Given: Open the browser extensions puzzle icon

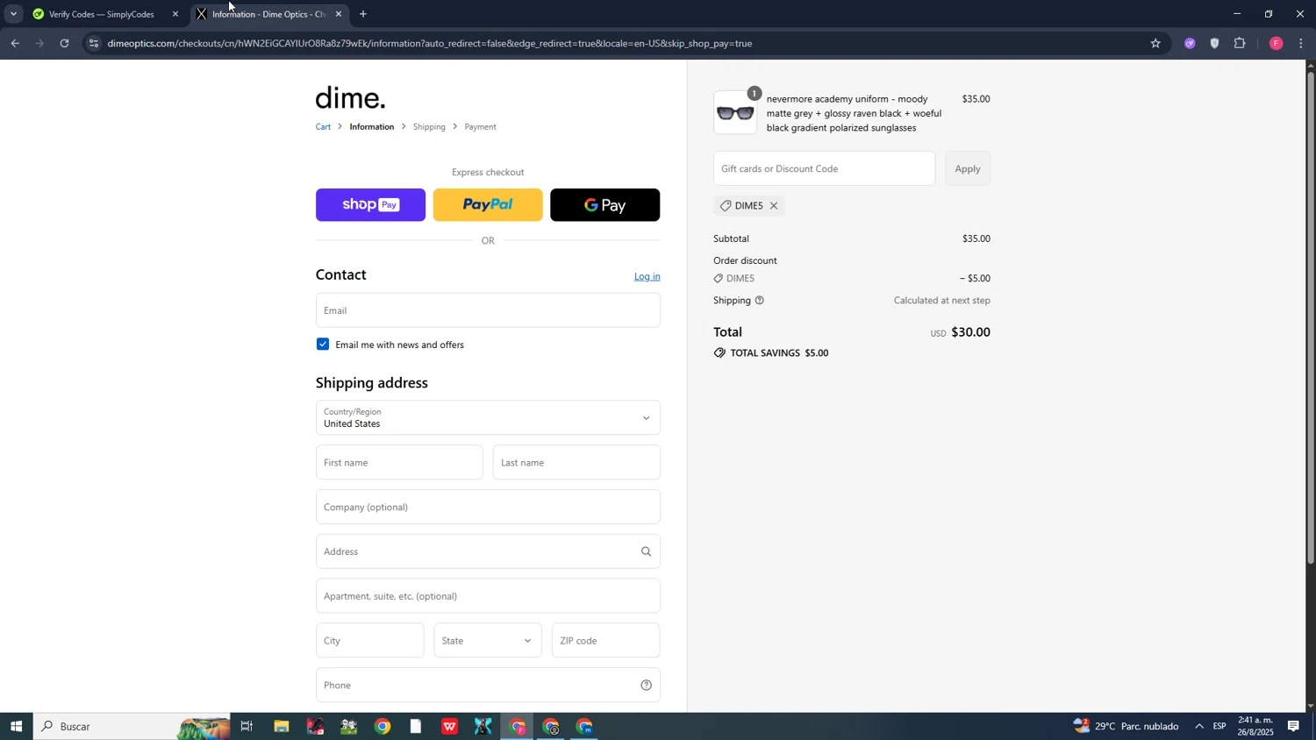Looking at the screenshot, I should (1240, 43).
